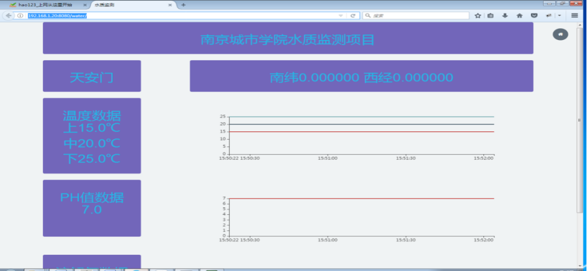This screenshot has height=271, width=587.
Task: Click the 下25.0℃ reading
Action: coord(91,159)
